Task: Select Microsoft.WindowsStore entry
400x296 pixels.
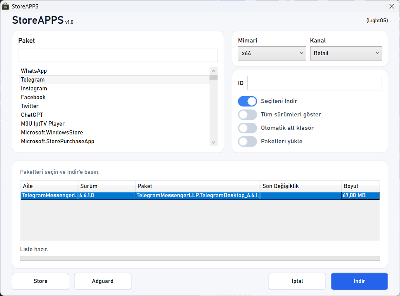Action: [114, 132]
